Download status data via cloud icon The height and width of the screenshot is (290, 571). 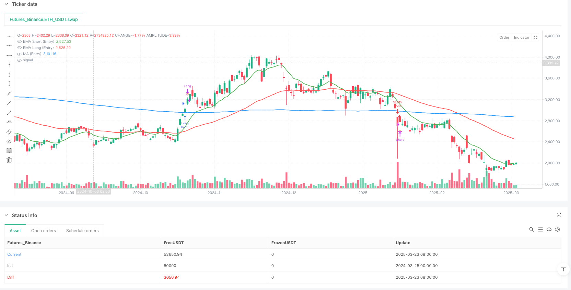coord(549,229)
